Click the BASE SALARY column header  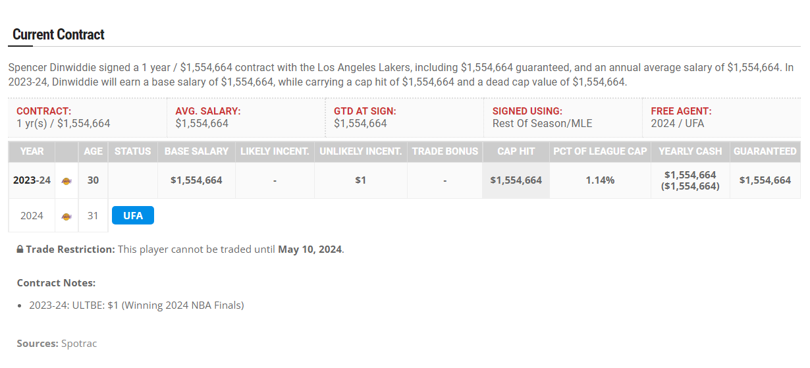tap(196, 151)
